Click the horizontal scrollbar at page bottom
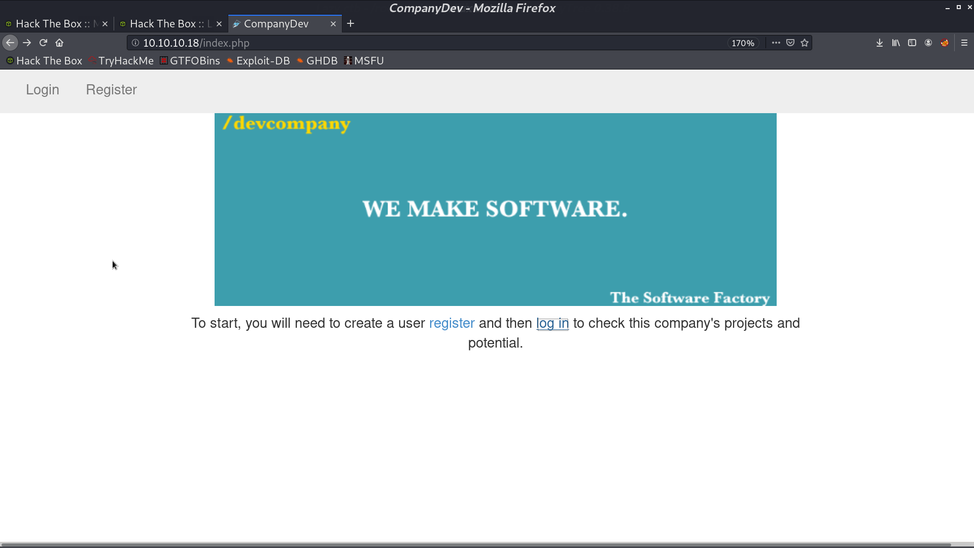 coord(476,545)
